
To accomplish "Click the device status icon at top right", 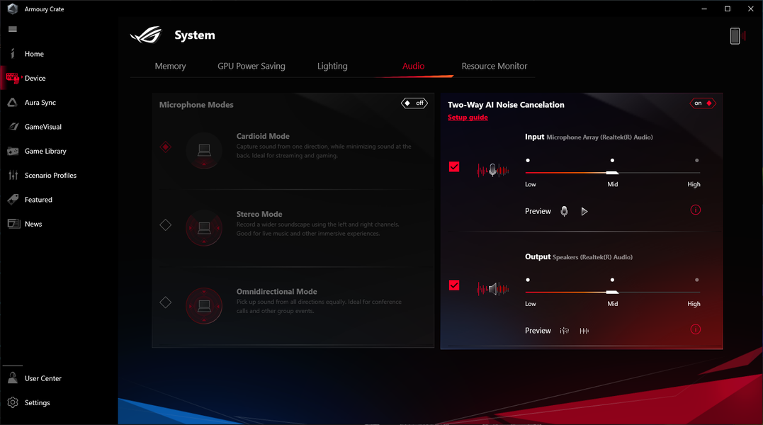I will click(x=737, y=36).
